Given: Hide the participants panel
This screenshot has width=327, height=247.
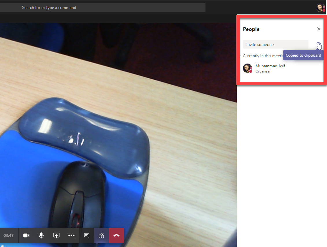Looking at the screenshot, I should tap(101, 235).
